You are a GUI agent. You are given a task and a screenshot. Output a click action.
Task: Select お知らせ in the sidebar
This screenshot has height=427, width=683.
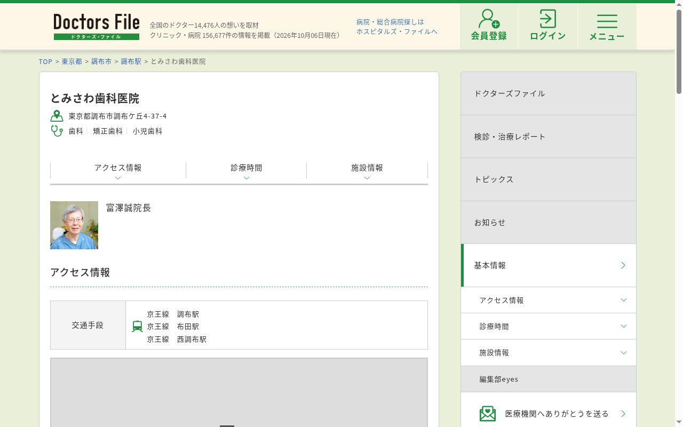pyautogui.click(x=549, y=223)
